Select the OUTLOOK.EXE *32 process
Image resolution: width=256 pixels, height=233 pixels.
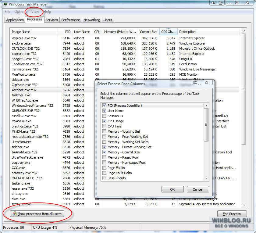pos(124,48)
